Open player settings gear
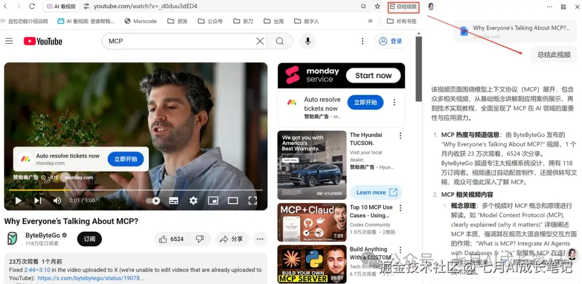Viewport: 582px width, 284px height. click(193, 201)
